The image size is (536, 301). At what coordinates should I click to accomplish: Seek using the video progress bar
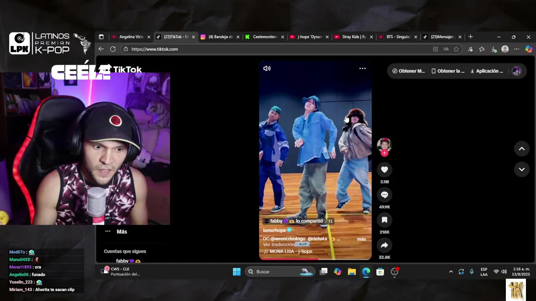tap(315, 258)
